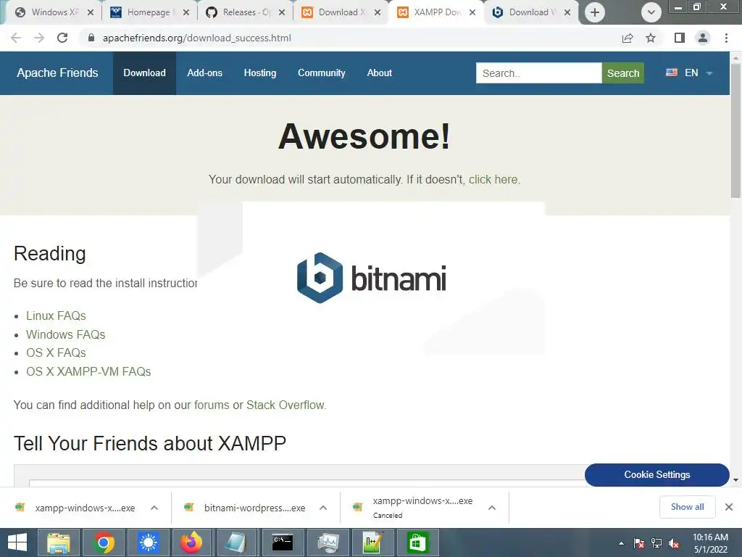Focus the site Search field

(x=538, y=73)
